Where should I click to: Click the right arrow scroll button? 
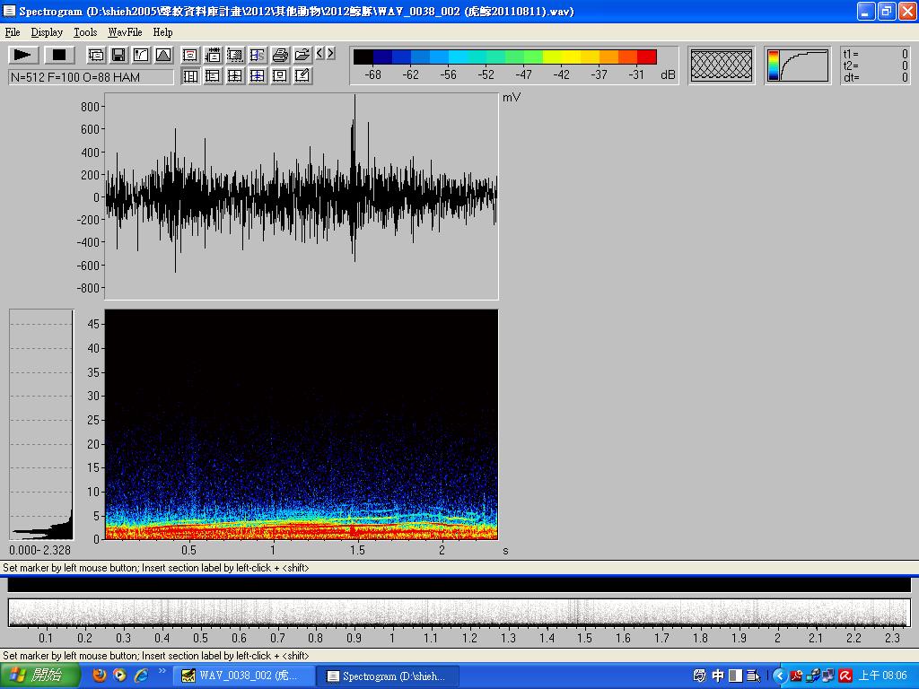pos(331,55)
